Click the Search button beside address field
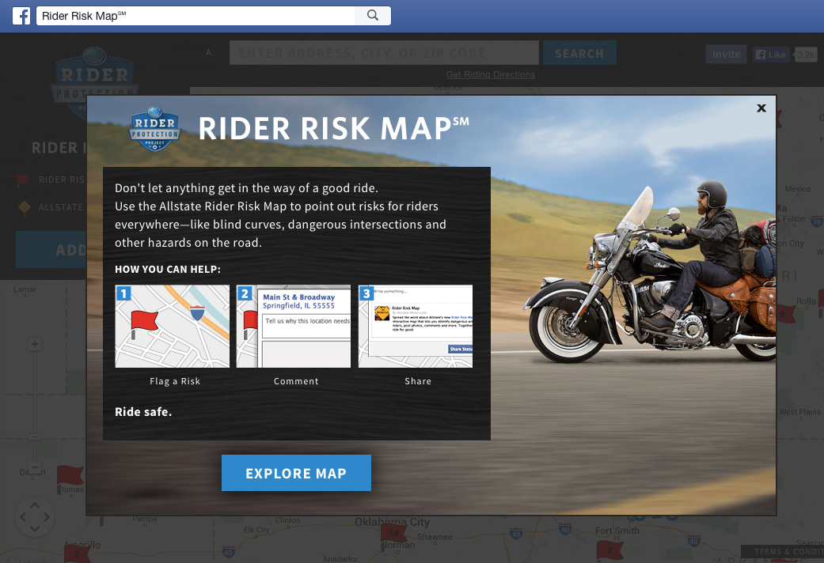The height and width of the screenshot is (563, 824). (579, 53)
